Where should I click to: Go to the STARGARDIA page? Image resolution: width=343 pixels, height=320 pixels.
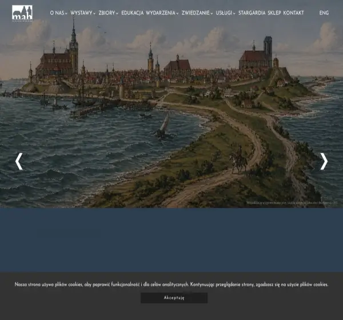pyautogui.click(x=252, y=13)
